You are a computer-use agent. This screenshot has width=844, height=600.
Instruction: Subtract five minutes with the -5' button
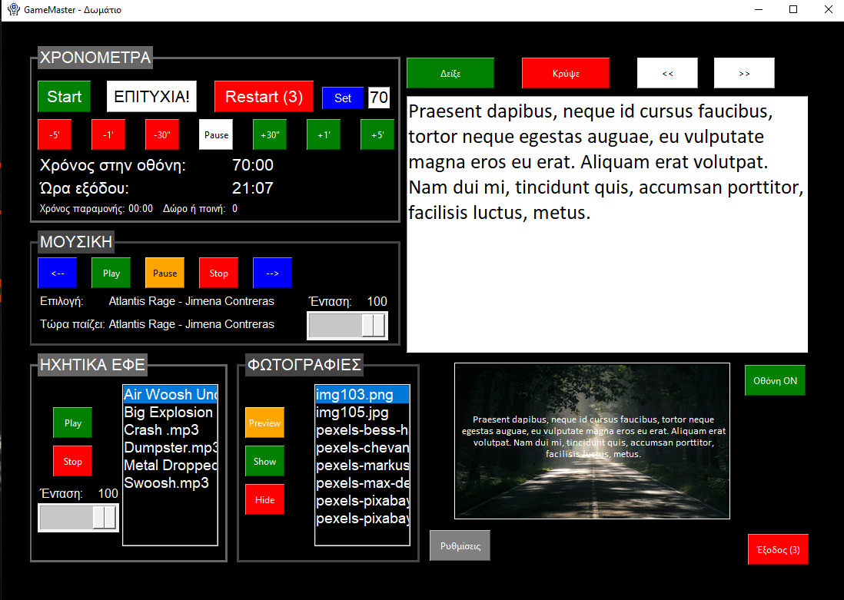tap(55, 134)
